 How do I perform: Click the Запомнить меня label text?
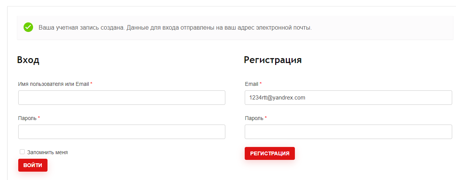pyautogui.click(x=47, y=152)
